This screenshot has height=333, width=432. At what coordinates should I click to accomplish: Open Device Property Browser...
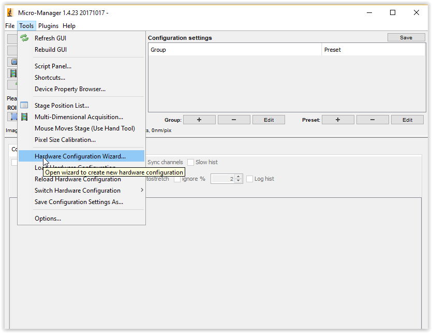tap(81, 89)
